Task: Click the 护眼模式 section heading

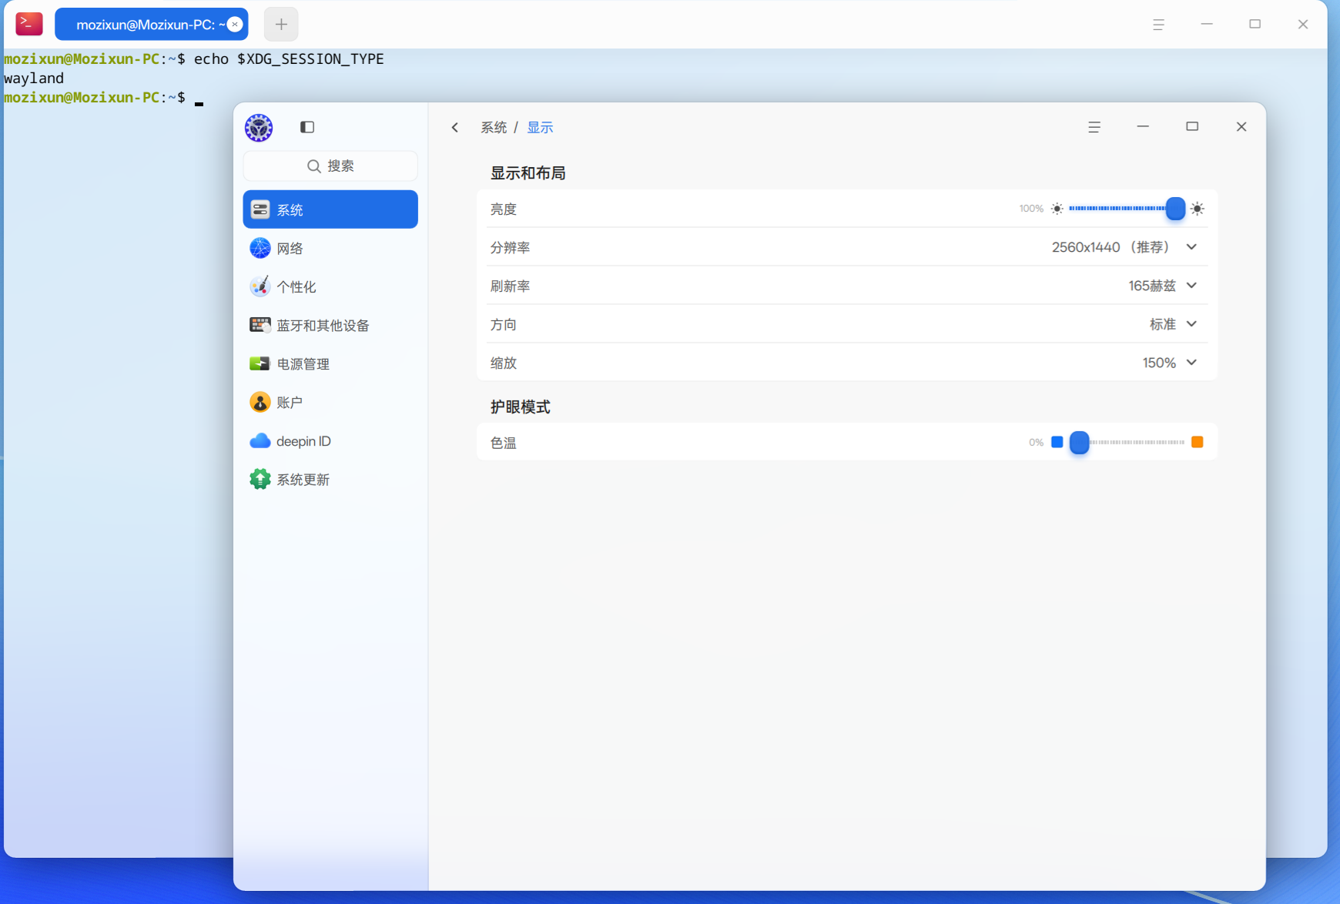Action: [x=521, y=407]
